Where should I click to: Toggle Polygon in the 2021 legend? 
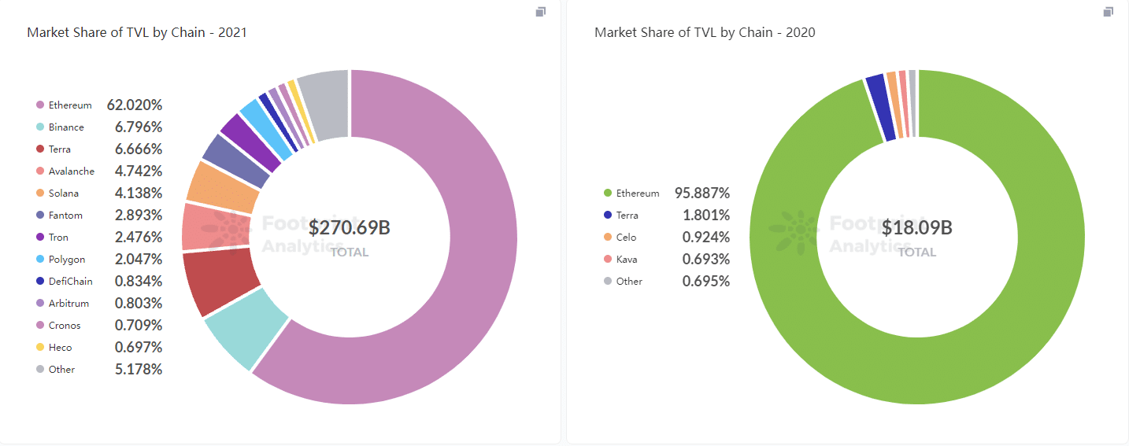[x=66, y=260]
